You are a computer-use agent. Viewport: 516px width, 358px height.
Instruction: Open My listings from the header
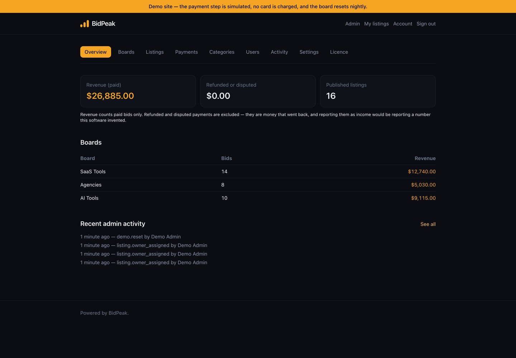click(376, 24)
